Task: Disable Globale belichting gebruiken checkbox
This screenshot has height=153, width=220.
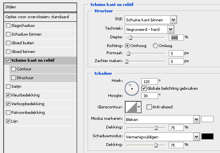Action: [144, 89]
